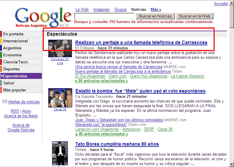Open the Comercio On Line image source link
Image resolution: width=234 pixels, height=167 pixels.
pos(60,61)
